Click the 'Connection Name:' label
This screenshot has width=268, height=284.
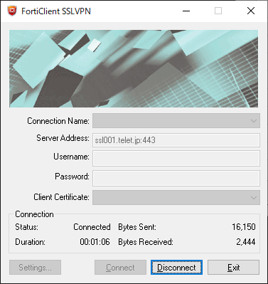(58, 121)
